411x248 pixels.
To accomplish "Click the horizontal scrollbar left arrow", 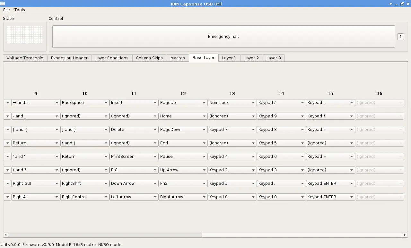I will tap(6, 235).
